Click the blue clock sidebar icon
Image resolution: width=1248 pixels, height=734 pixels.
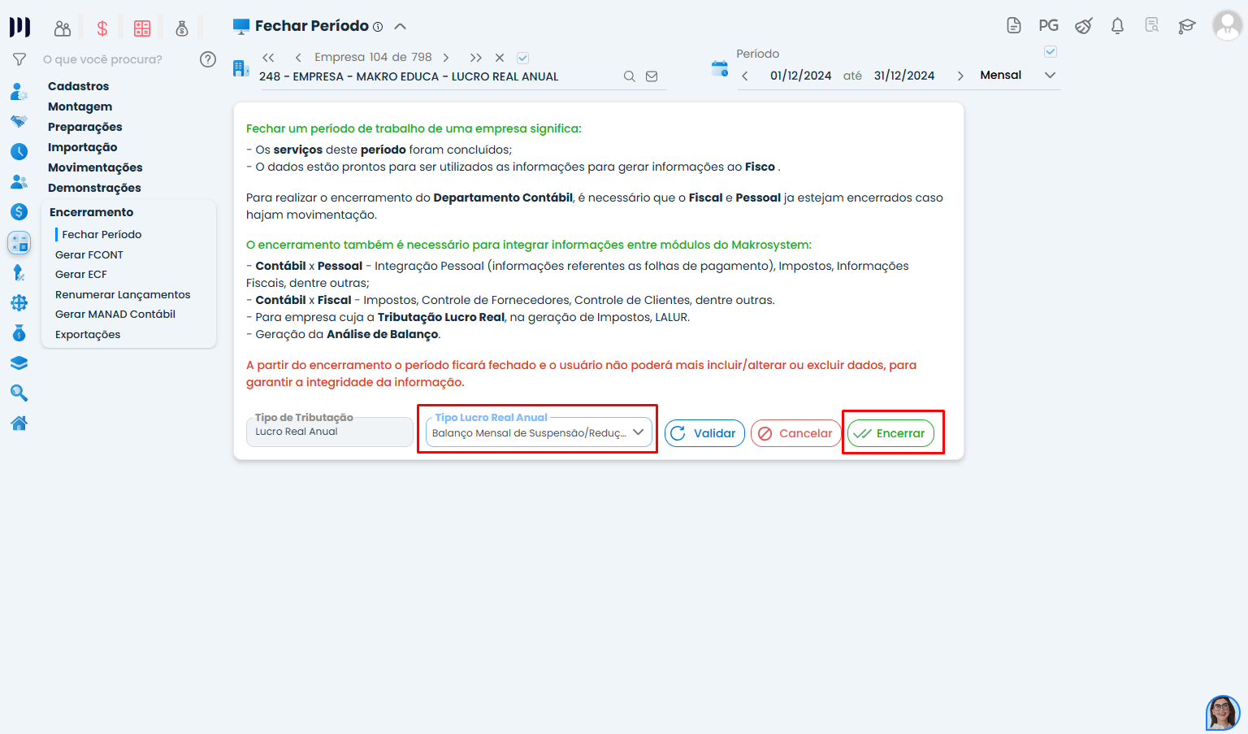pos(19,151)
